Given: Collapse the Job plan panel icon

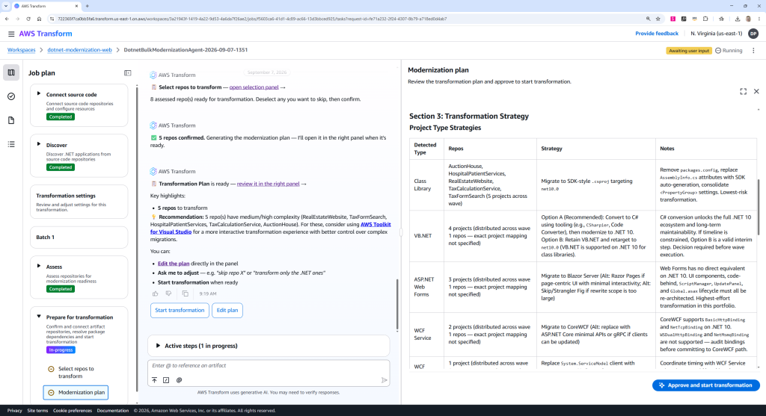Looking at the screenshot, I should 127,73.
